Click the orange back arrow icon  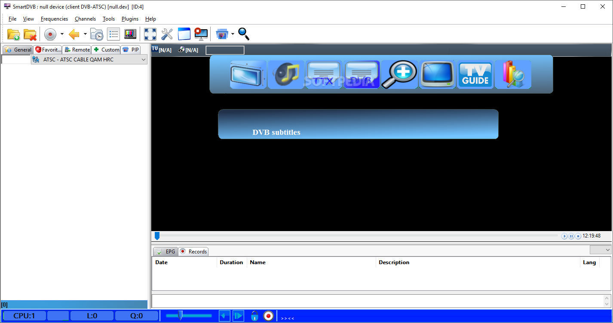coord(74,34)
